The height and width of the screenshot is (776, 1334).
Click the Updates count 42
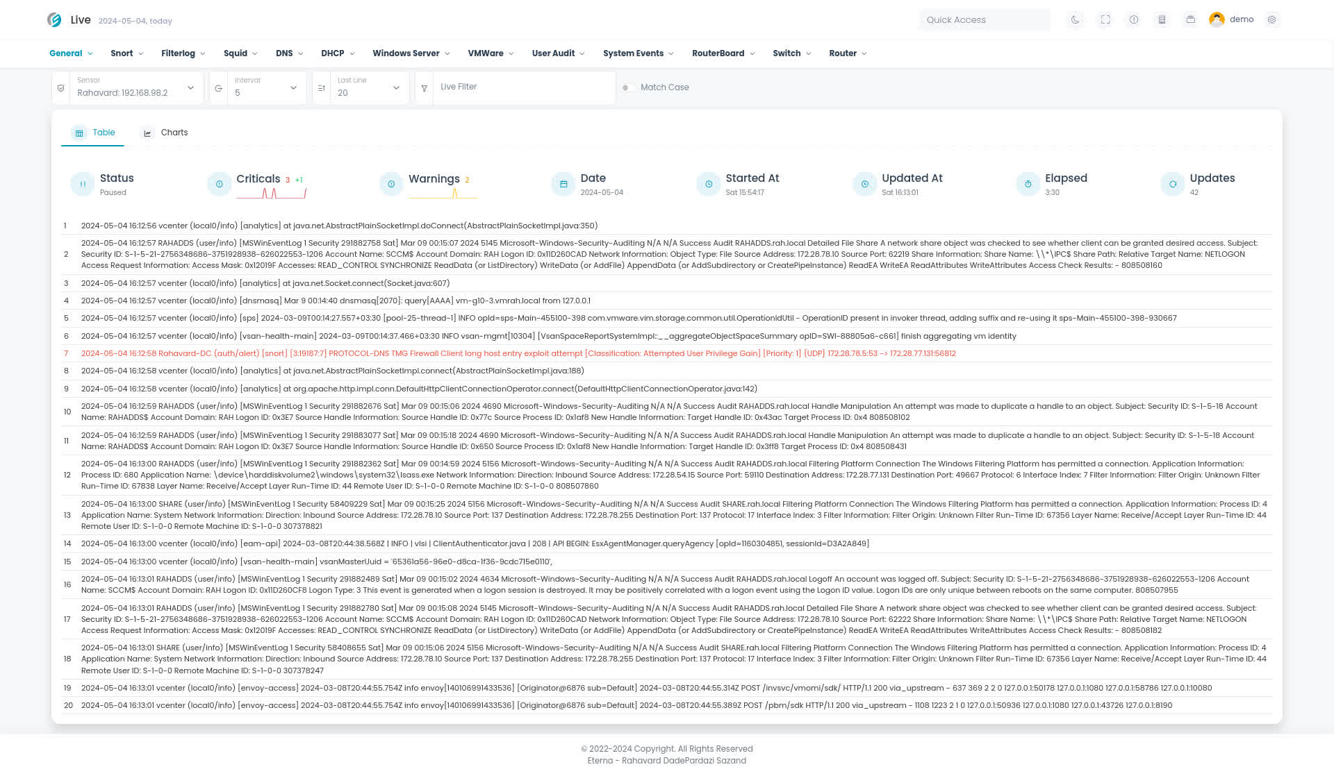1194,193
